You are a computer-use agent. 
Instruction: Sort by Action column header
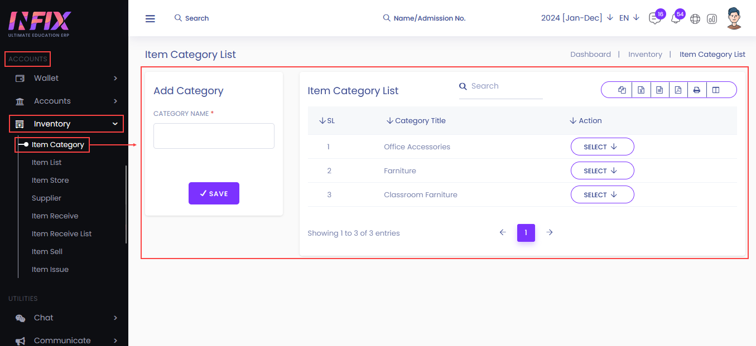click(x=585, y=121)
